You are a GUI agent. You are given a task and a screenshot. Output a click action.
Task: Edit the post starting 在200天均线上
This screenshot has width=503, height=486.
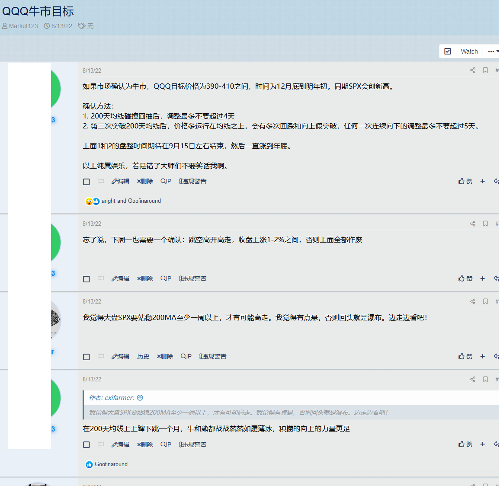(x=120, y=444)
